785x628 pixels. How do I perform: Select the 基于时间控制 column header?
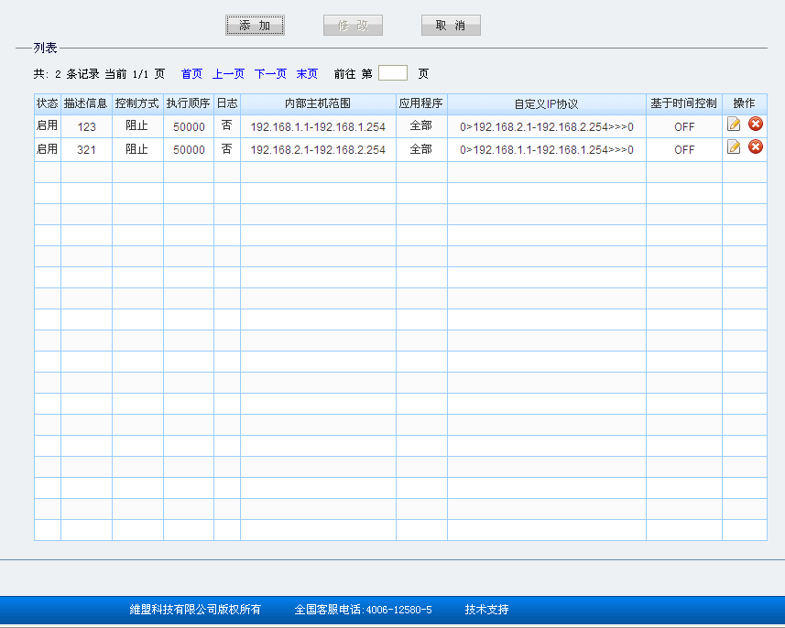click(683, 104)
